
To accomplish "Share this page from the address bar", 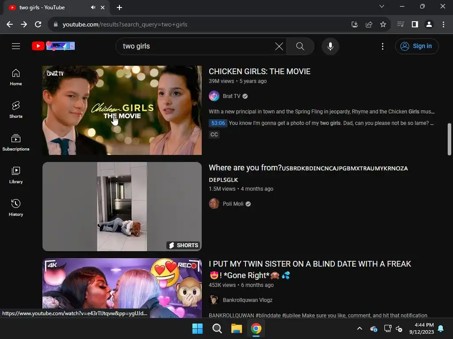I will click(369, 25).
